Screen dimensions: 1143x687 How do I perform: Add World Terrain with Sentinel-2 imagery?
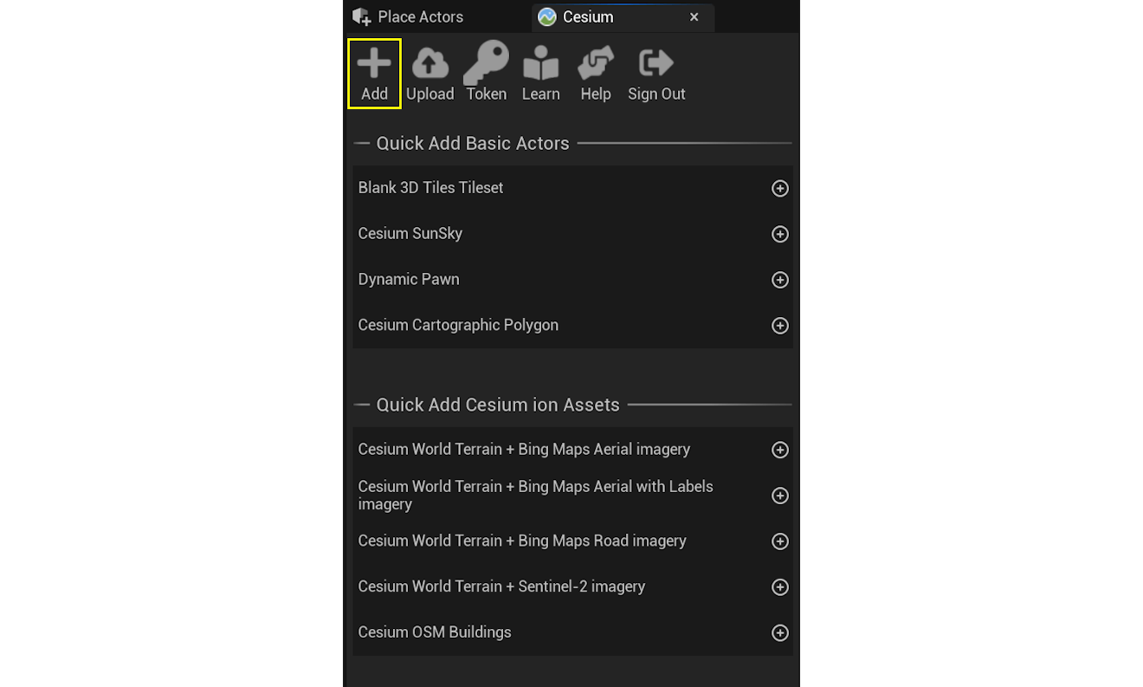pos(779,587)
